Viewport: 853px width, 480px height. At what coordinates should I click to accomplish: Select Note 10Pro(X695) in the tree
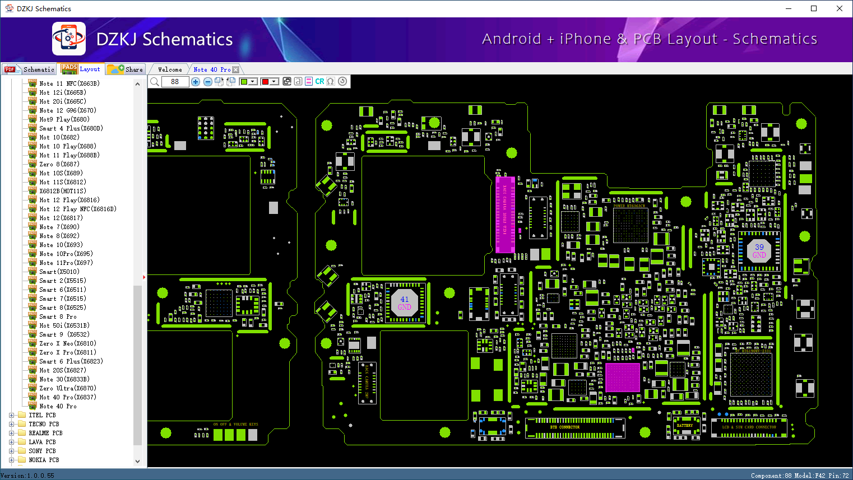(x=66, y=254)
